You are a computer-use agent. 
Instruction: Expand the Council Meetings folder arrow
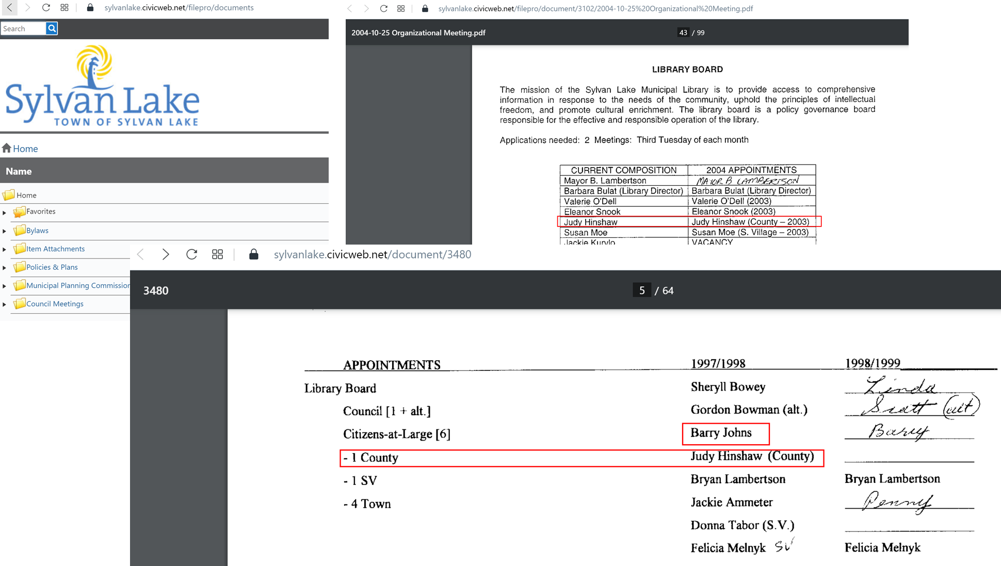click(x=5, y=304)
